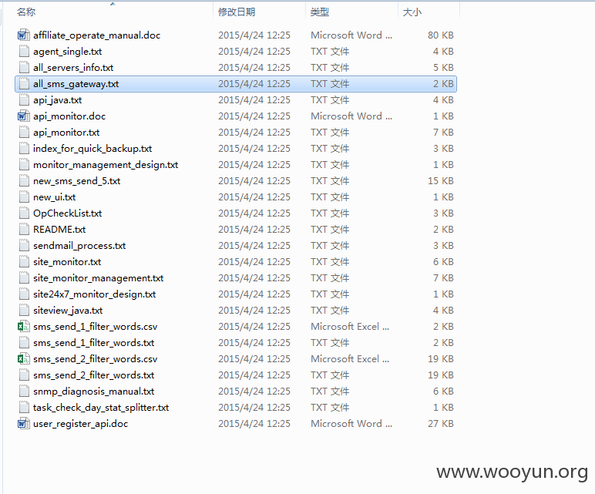
Task: Click the icon of site_monitor_management.txt
Action: [24, 277]
